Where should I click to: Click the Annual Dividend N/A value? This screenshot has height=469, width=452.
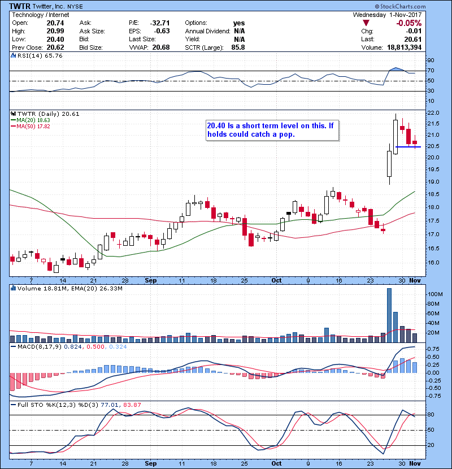(x=240, y=31)
